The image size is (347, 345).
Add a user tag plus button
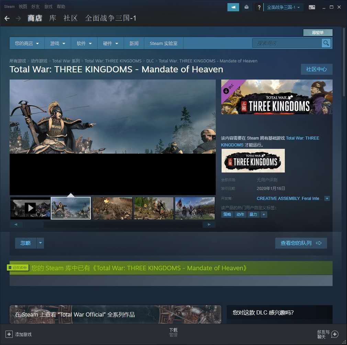[x=264, y=214]
